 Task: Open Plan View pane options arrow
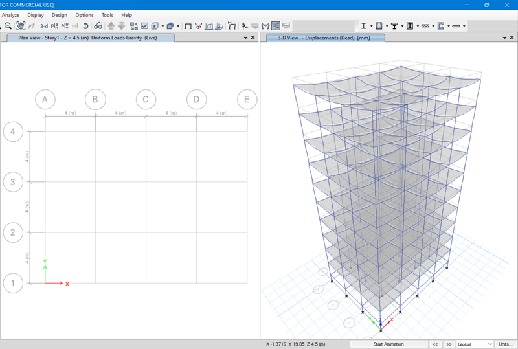pos(245,38)
